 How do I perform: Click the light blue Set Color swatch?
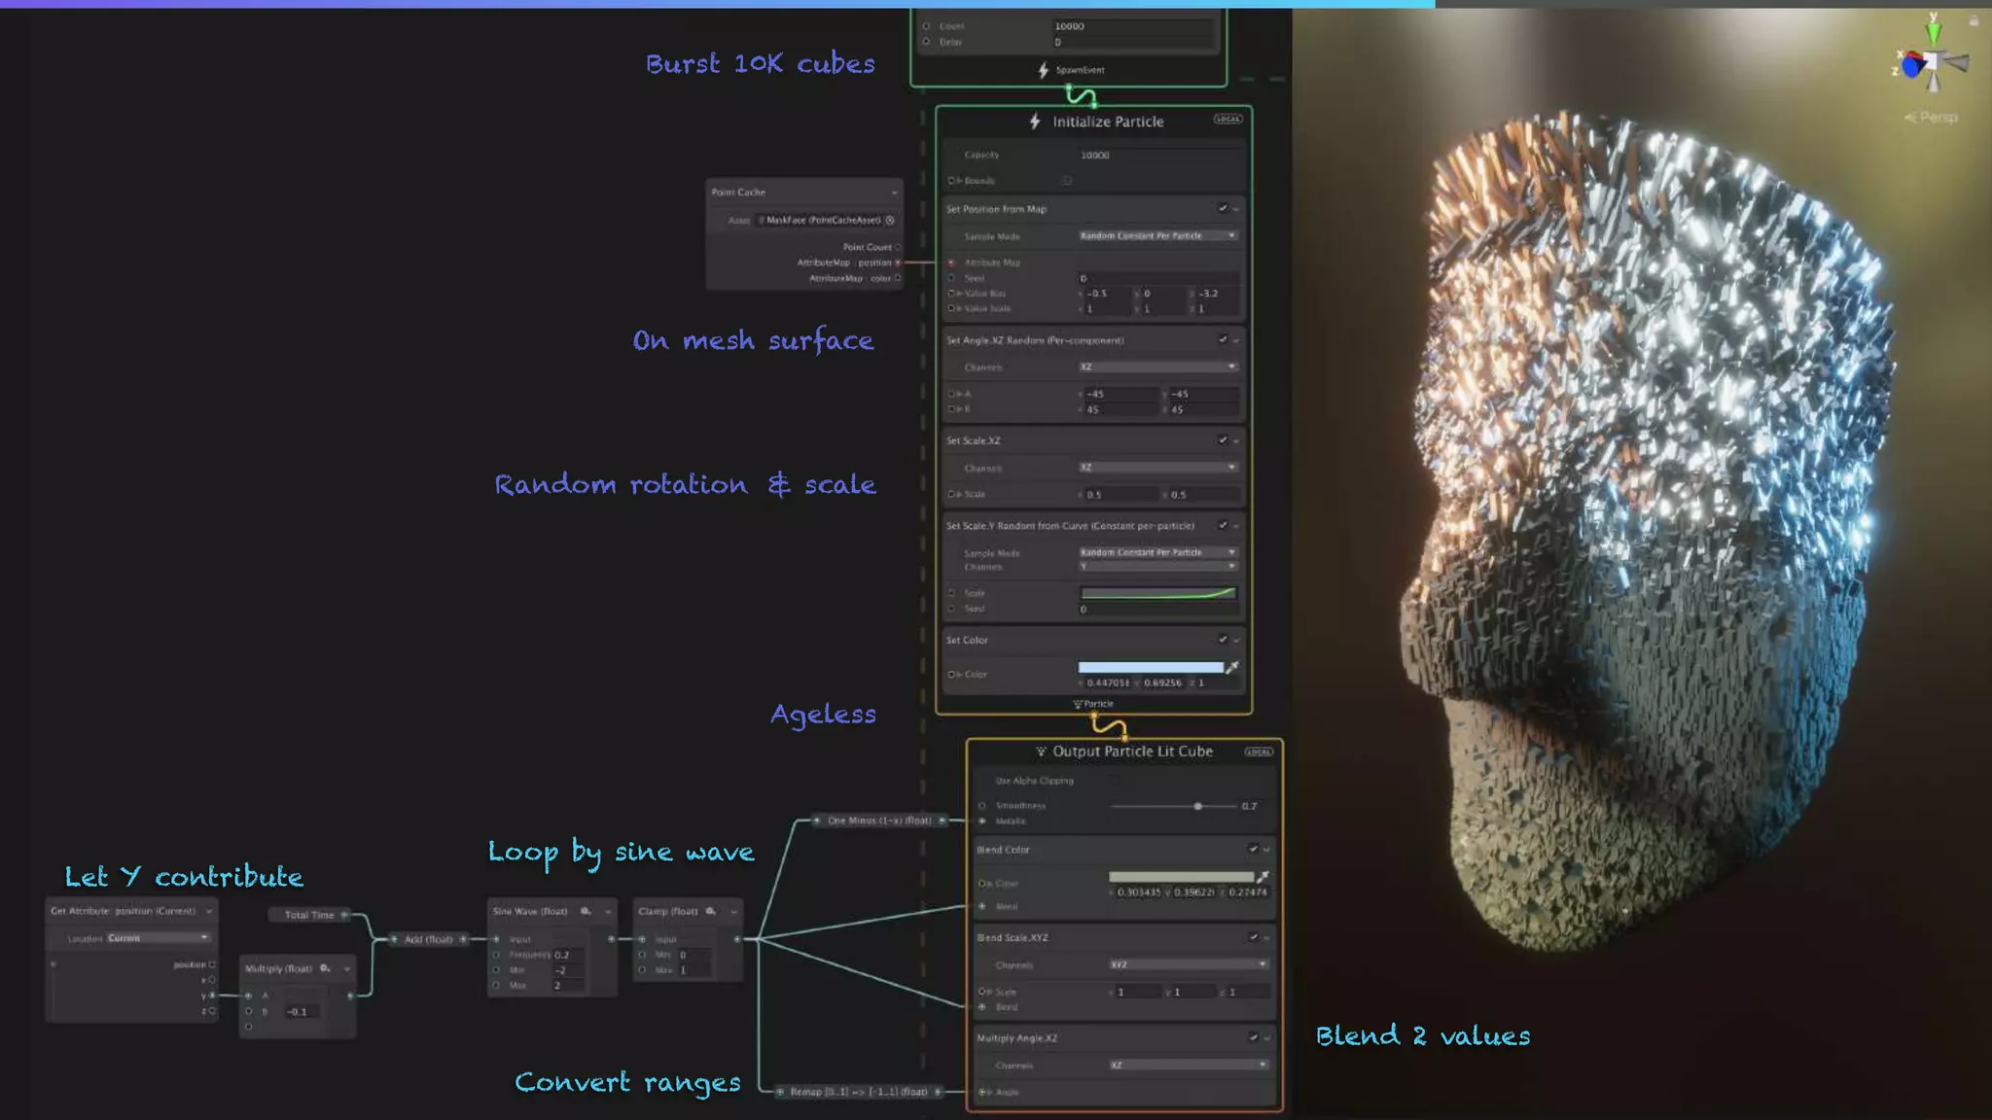1150,667
